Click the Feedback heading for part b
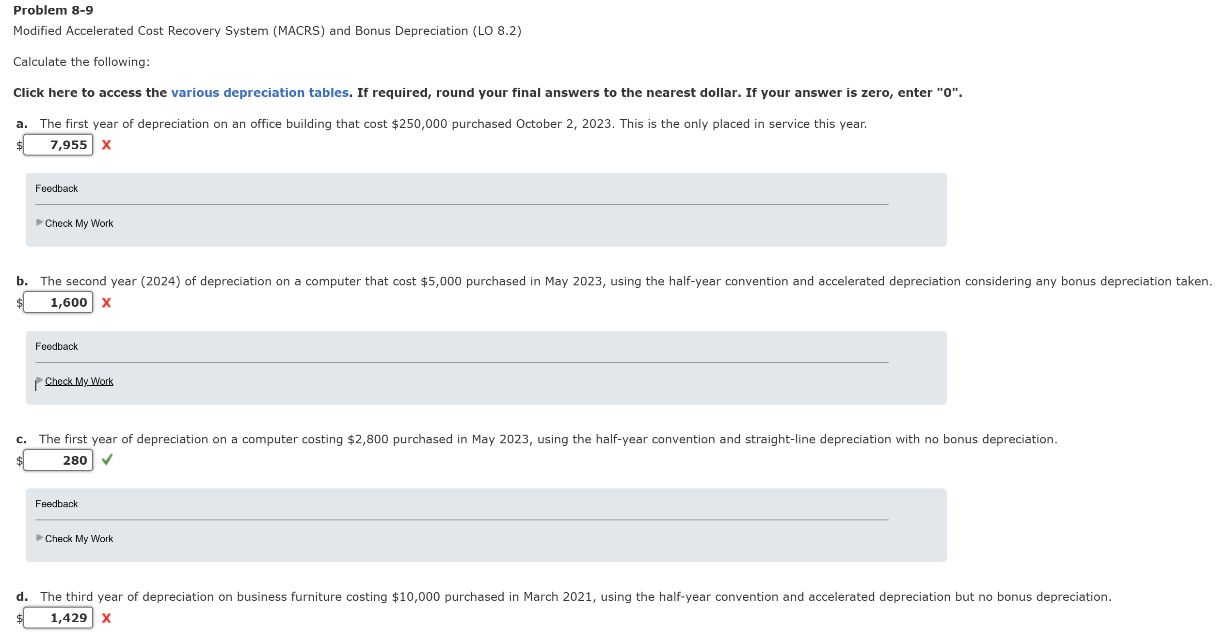The height and width of the screenshot is (643, 1229). coord(56,346)
